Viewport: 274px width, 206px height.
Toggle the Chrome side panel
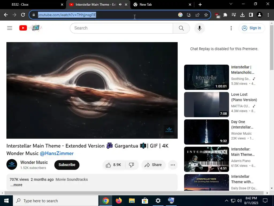[x=251, y=15]
